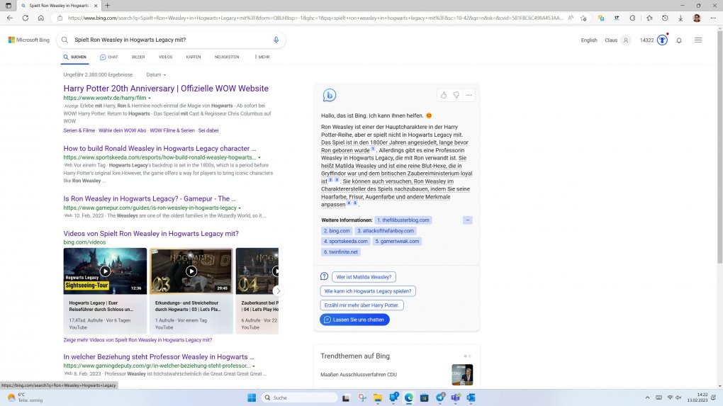Click the browser address bar

tap(315, 18)
